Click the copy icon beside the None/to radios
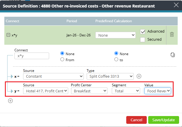This screenshot has width=182, height=127. click(173, 55)
